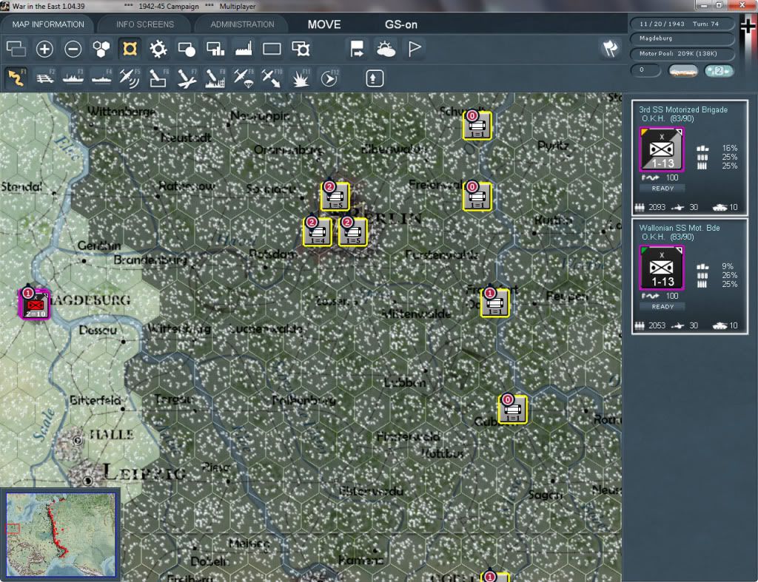Click the 3rd SS Motorized Brigade name link
Screen dimensions: 758x582
(x=683, y=109)
